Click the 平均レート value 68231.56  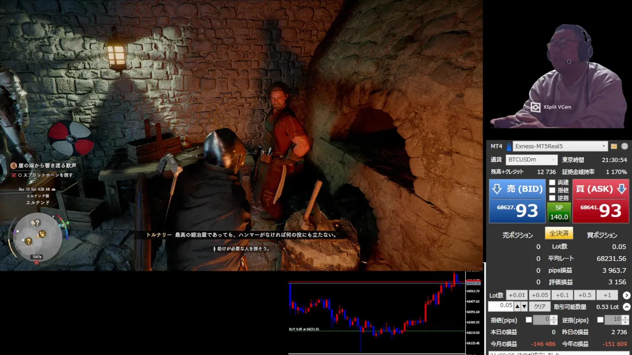point(611,259)
